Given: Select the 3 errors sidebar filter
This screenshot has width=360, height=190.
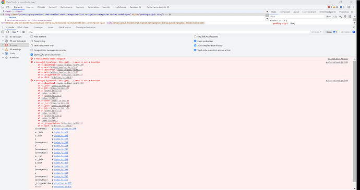Looking at the screenshot, I should 15,45.
